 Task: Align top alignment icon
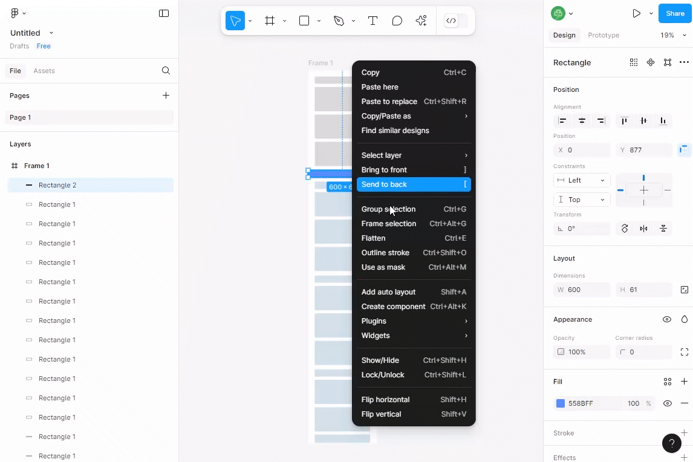click(x=624, y=121)
